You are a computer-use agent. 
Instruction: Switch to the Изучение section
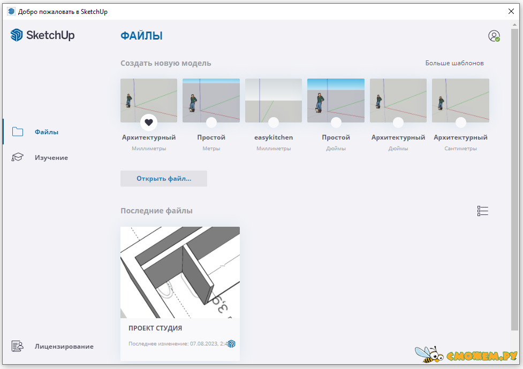51,158
